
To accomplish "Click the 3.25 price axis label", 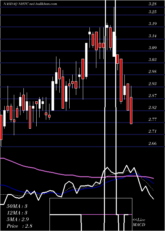I will tap(152, 12).
